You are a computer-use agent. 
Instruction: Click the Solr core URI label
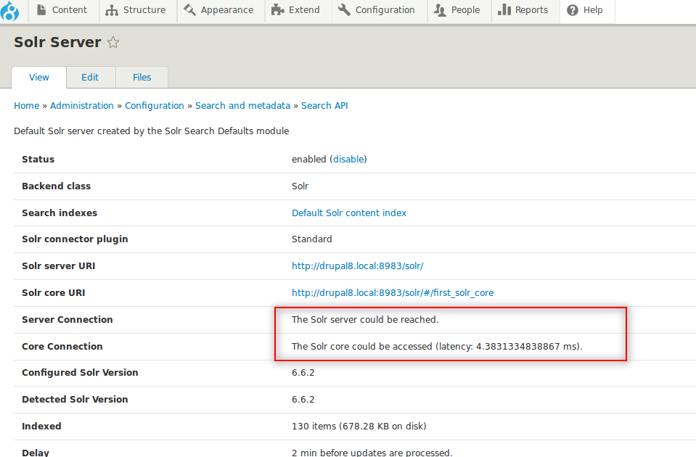coord(53,293)
